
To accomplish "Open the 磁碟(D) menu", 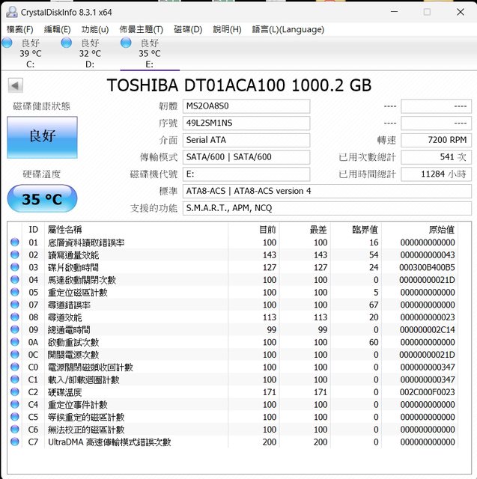I will pos(188,29).
